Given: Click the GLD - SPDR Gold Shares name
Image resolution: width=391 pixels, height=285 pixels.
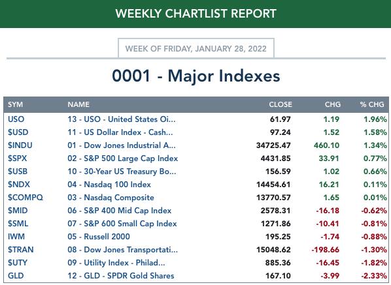Looking at the screenshot, I should pyautogui.click(x=121, y=276).
